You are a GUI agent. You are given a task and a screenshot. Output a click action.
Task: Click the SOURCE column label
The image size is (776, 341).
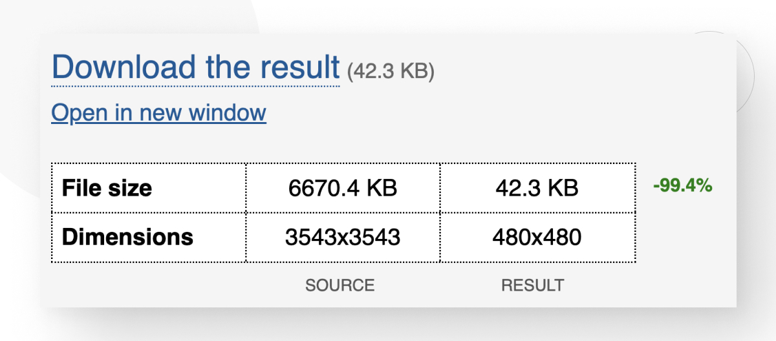tap(339, 285)
